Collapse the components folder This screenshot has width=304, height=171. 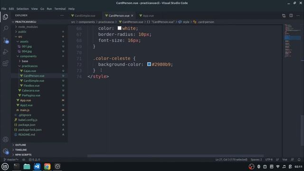(x=28, y=56)
